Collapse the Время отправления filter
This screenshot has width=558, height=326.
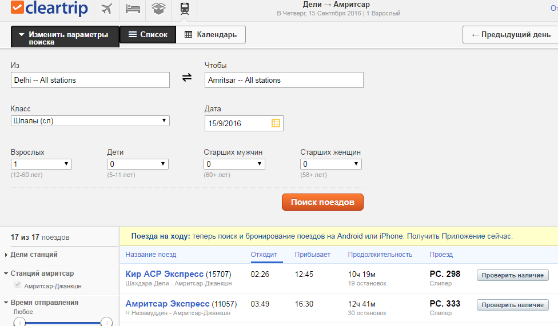43,303
